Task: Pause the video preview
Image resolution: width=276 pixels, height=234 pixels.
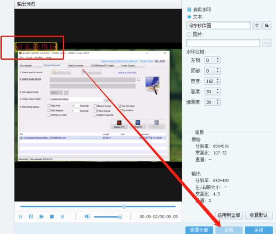Action: pyautogui.click(x=31, y=217)
